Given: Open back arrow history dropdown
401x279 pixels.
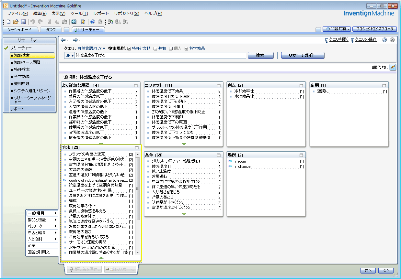Looking at the screenshot, I should [x=68, y=40].
